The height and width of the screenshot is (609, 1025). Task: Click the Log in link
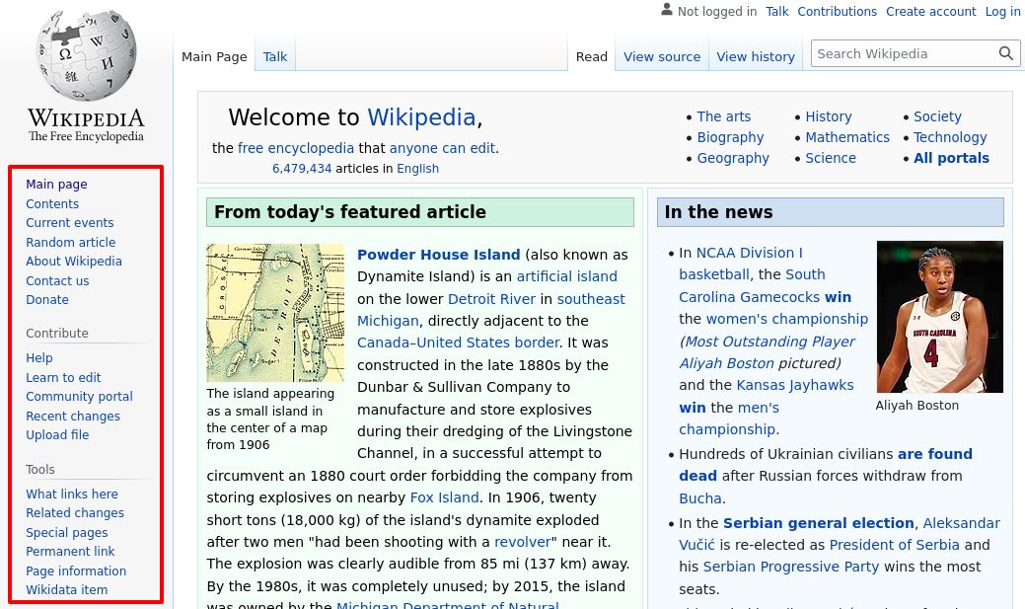click(1002, 11)
